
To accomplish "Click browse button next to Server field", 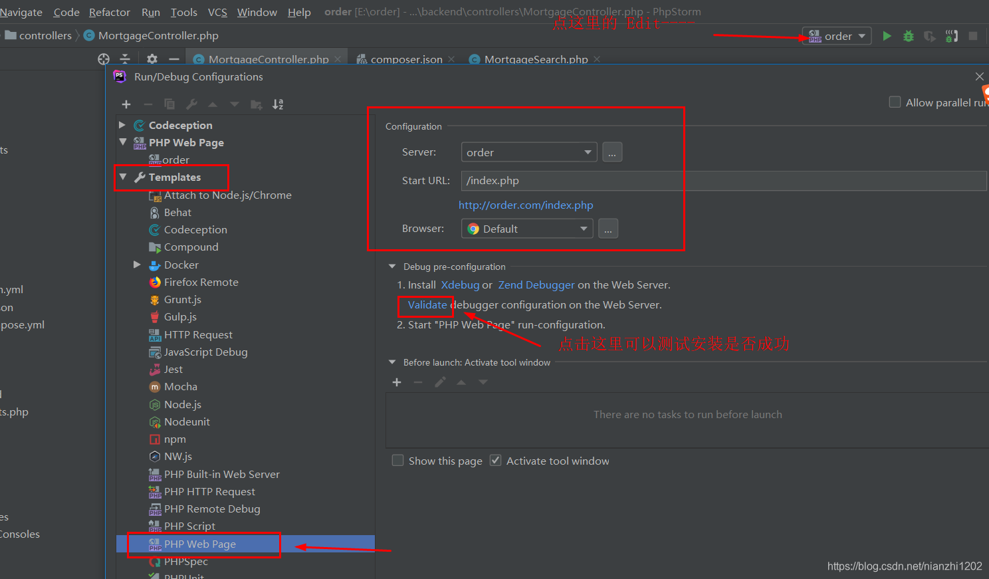I will (x=612, y=152).
